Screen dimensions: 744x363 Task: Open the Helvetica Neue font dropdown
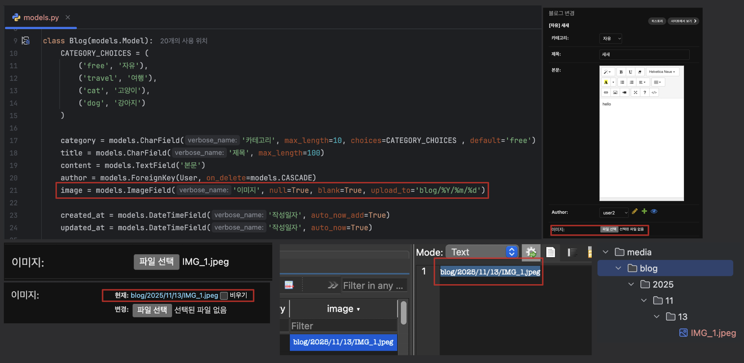pos(662,72)
